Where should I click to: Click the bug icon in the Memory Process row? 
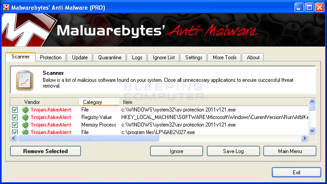(x=25, y=125)
